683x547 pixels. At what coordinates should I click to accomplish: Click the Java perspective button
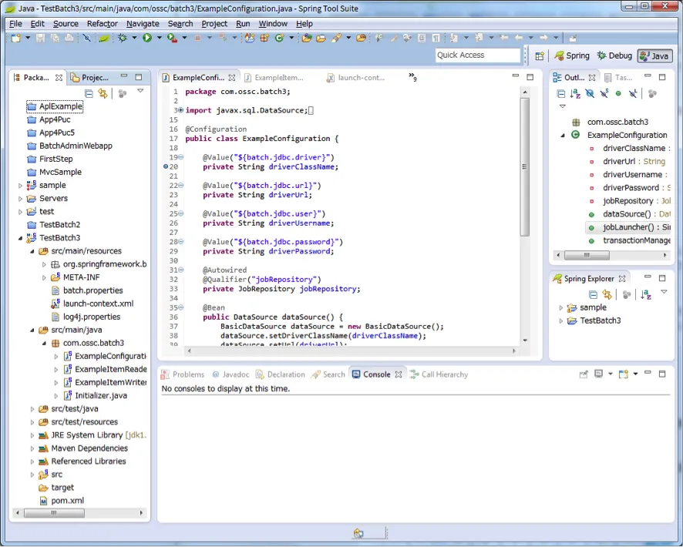[x=654, y=55]
